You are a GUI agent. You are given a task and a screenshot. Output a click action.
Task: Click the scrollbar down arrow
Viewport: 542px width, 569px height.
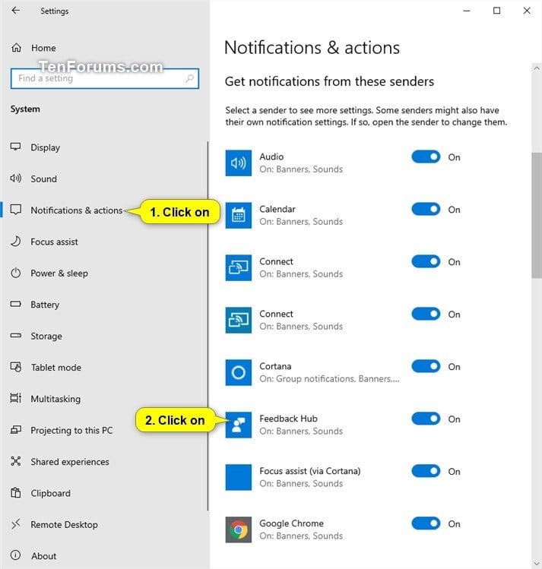(537, 563)
